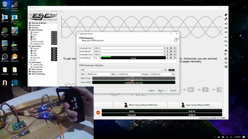Open the Terminal menu
Screen dimensions: 248x139
[x=46, y=11]
